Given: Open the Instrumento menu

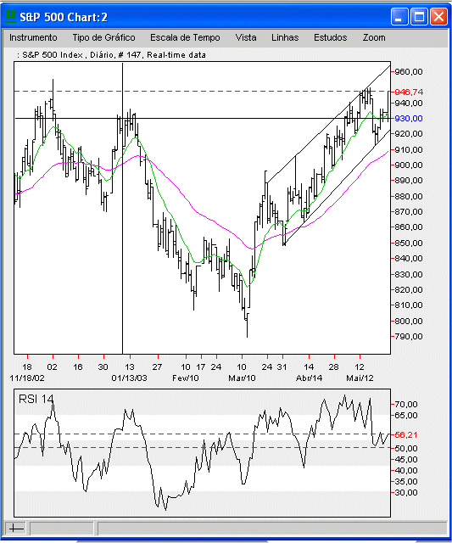Looking at the screenshot, I should (33, 37).
